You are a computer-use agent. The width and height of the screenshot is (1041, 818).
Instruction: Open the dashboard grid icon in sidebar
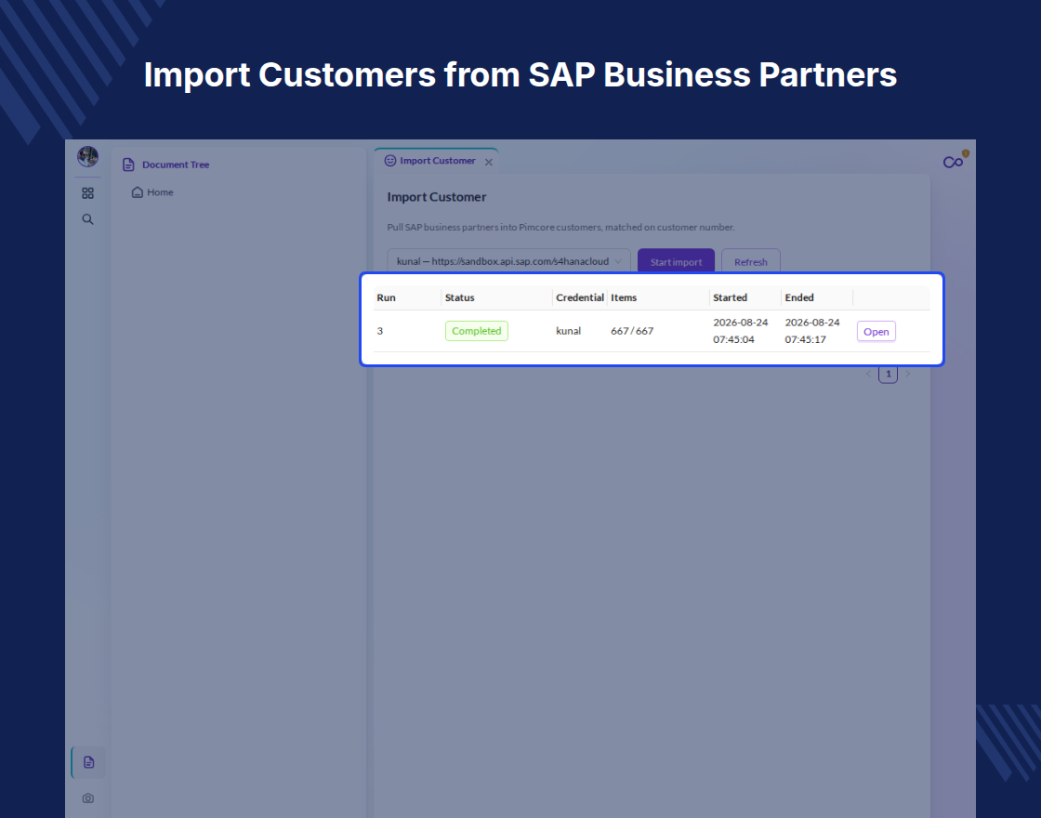(x=87, y=193)
